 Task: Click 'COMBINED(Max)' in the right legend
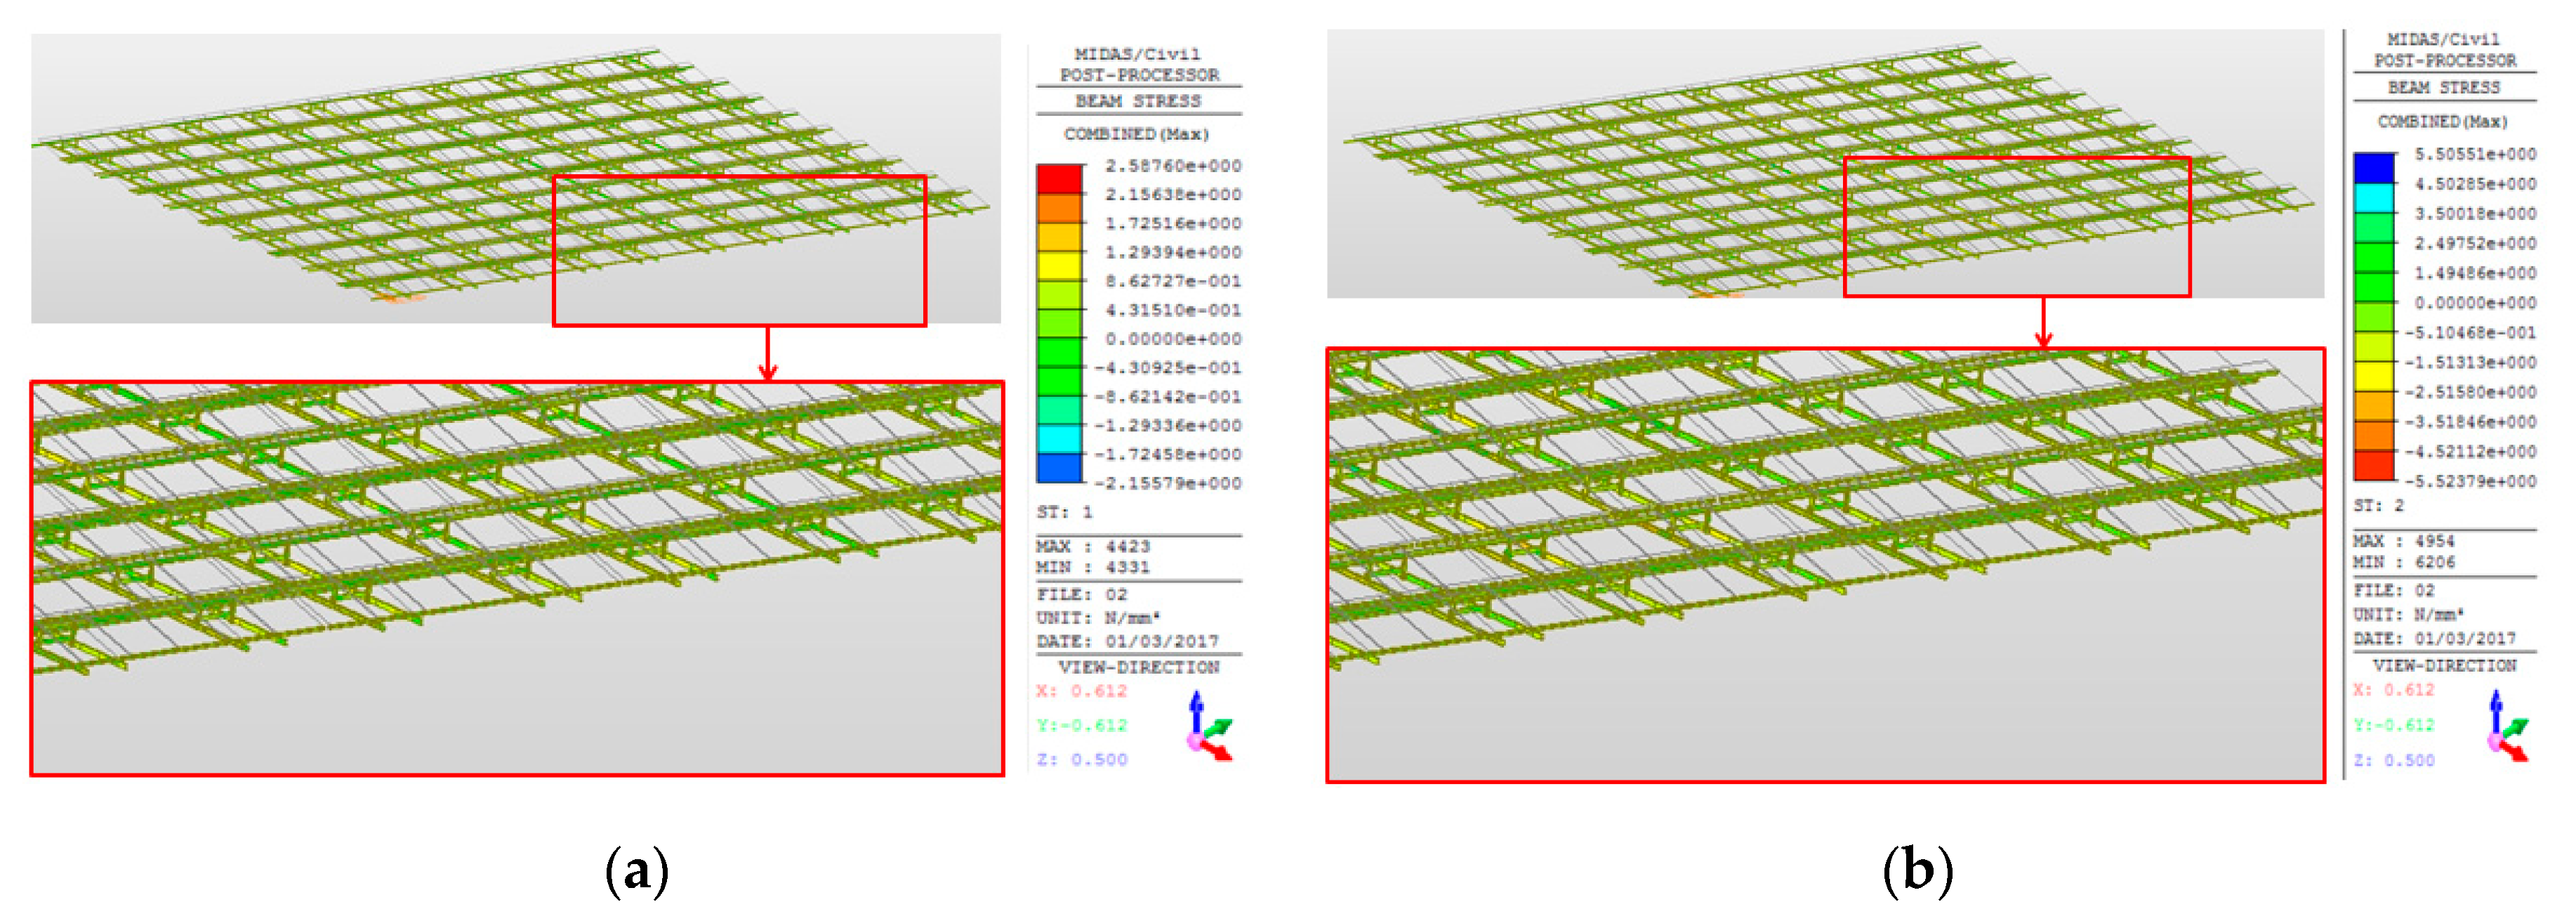(2442, 121)
